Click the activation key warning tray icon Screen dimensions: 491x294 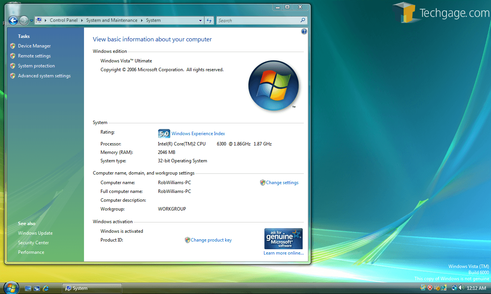(x=437, y=288)
